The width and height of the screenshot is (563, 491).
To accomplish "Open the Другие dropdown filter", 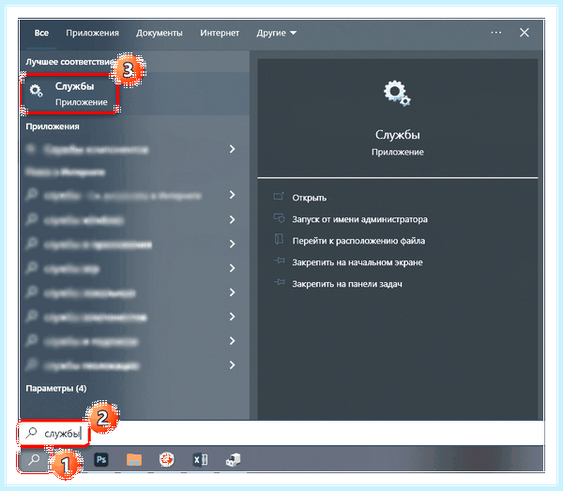I will (x=277, y=33).
